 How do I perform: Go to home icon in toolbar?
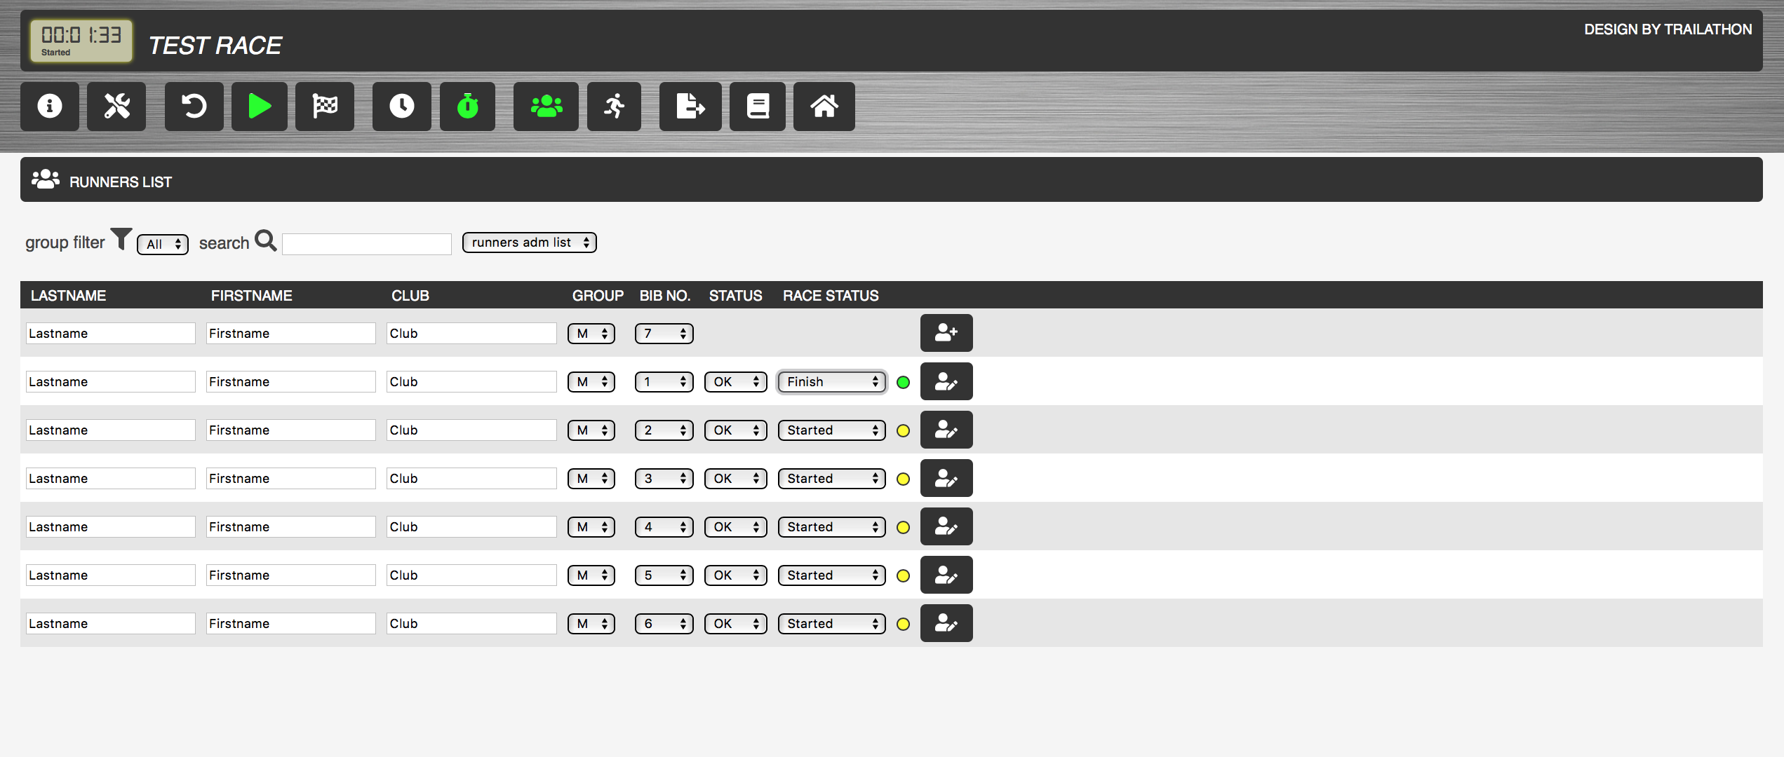coord(824,107)
